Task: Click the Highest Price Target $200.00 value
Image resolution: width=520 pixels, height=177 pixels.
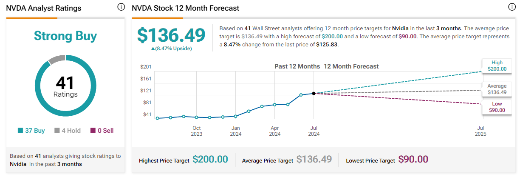Action: 210,160
